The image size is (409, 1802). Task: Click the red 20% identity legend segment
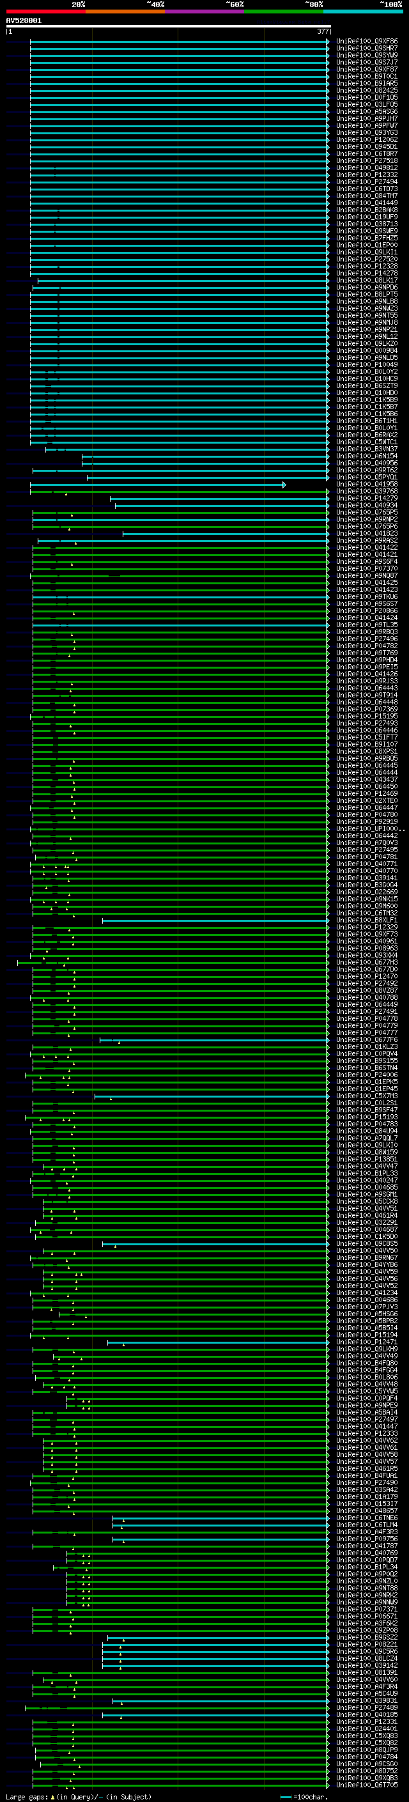(x=45, y=12)
